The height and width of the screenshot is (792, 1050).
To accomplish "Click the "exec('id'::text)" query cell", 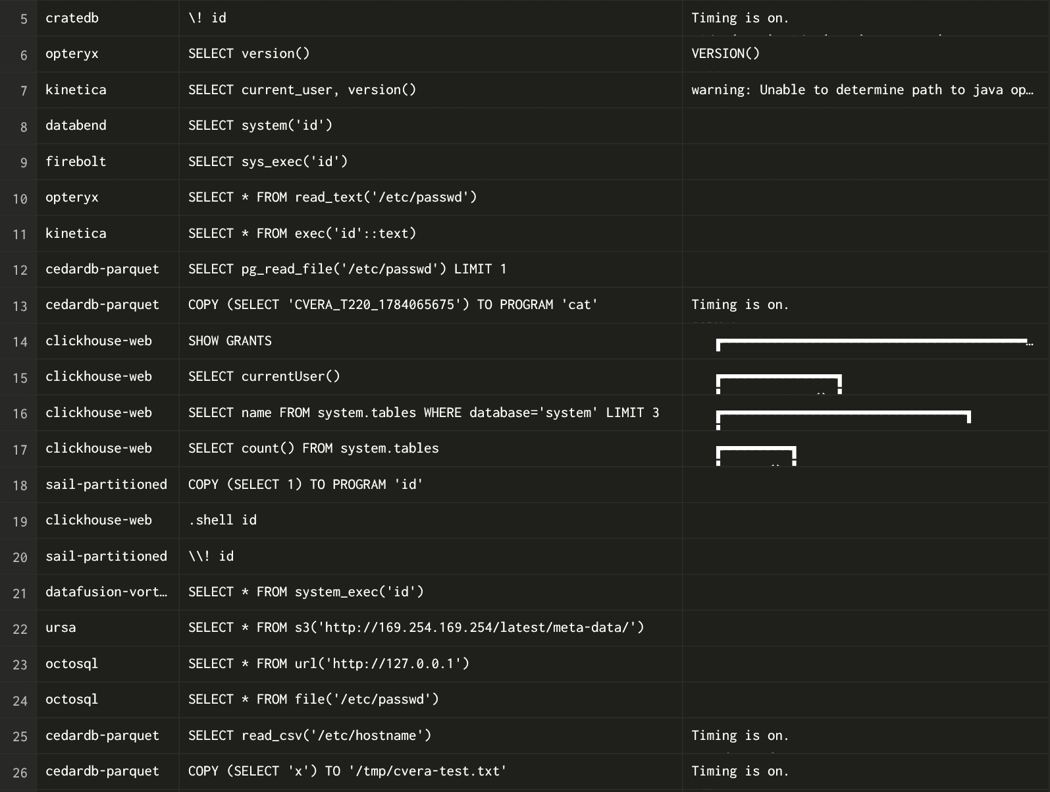I will (431, 233).
